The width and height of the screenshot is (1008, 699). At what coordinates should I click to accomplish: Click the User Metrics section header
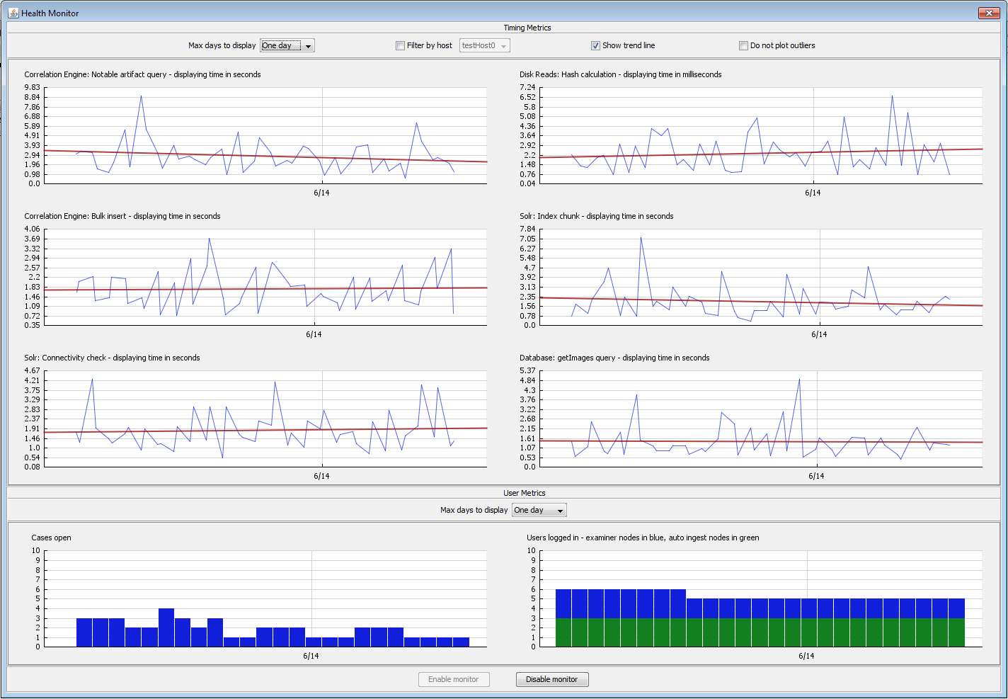pyautogui.click(x=524, y=493)
